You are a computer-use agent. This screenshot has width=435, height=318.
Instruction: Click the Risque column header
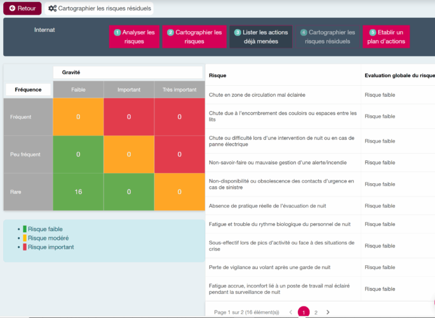[218, 76]
